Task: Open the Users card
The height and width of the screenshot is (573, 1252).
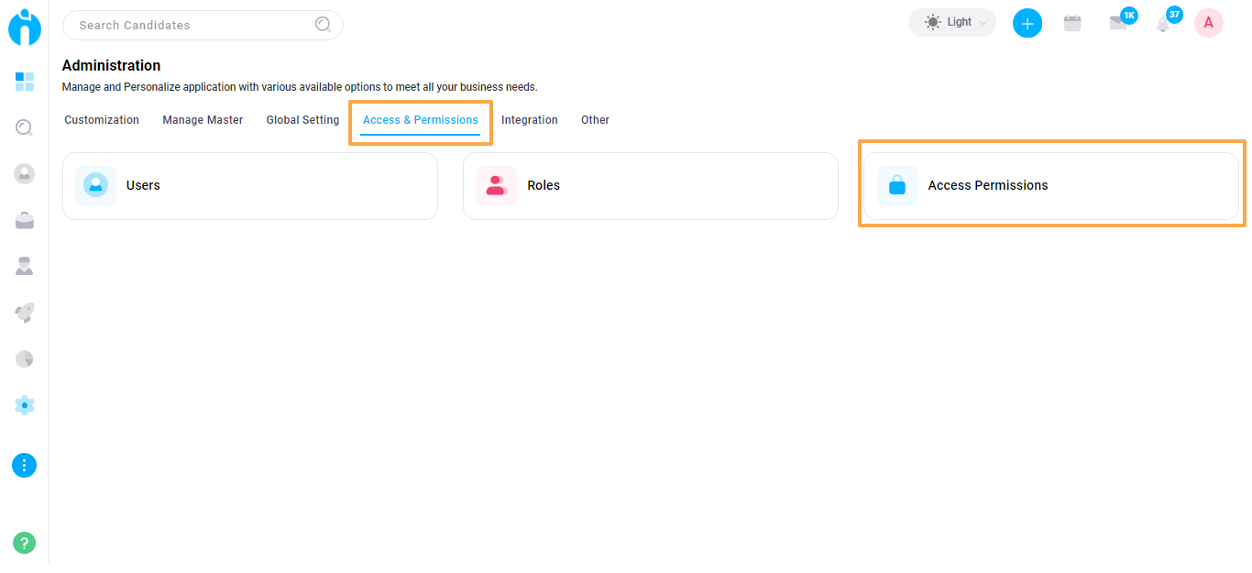Action: pyautogui.click(x=249, y=186)
